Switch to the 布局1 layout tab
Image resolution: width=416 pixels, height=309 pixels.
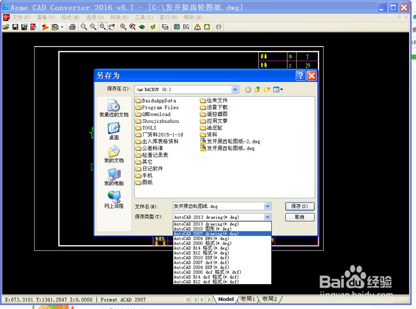[247, 299]
